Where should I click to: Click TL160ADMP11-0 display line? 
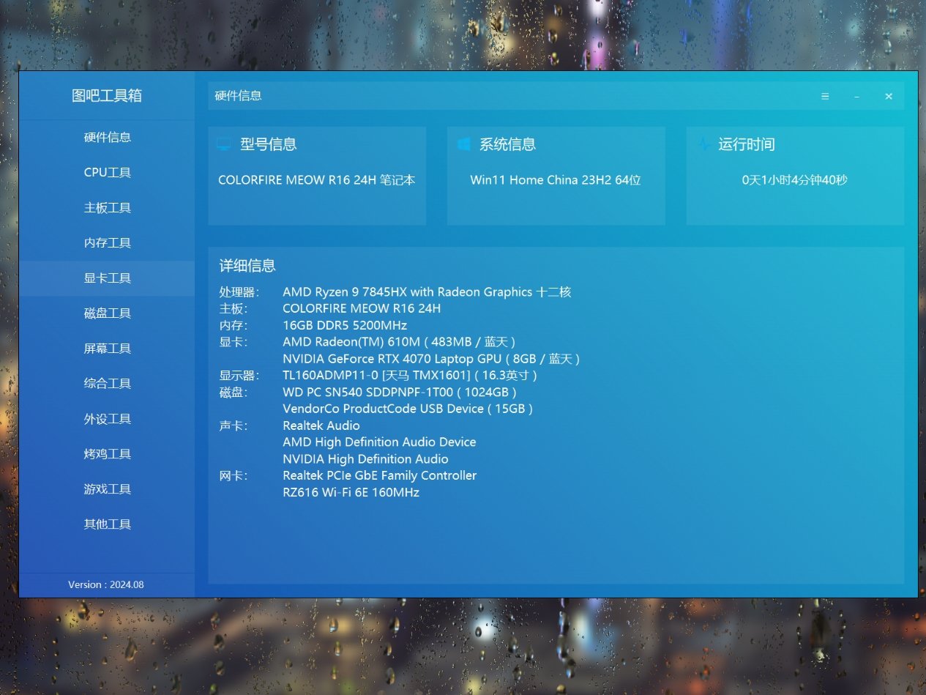tap(410, 376)
